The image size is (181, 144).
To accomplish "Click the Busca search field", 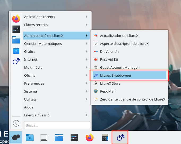I will point(57,125).
